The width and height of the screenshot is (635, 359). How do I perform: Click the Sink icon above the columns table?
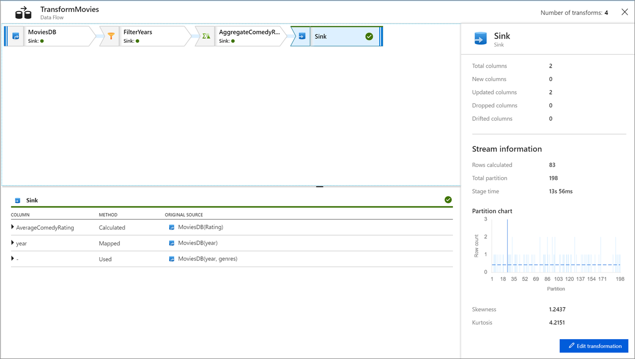[x=18, y=200]
